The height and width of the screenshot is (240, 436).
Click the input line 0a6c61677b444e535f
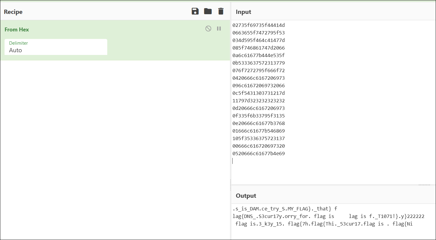click(259, 55)
